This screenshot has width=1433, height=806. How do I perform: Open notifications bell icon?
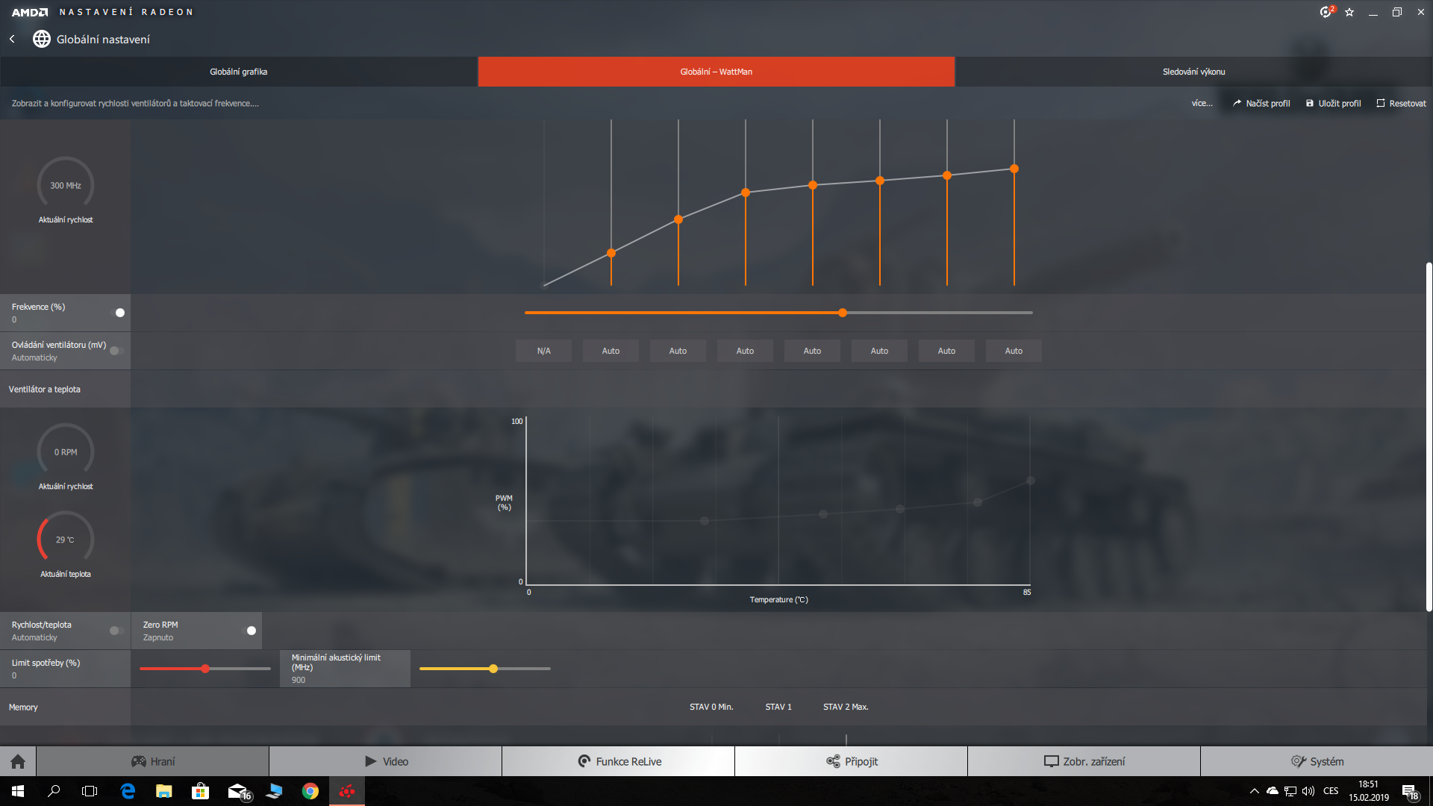tap(1326, 12)
